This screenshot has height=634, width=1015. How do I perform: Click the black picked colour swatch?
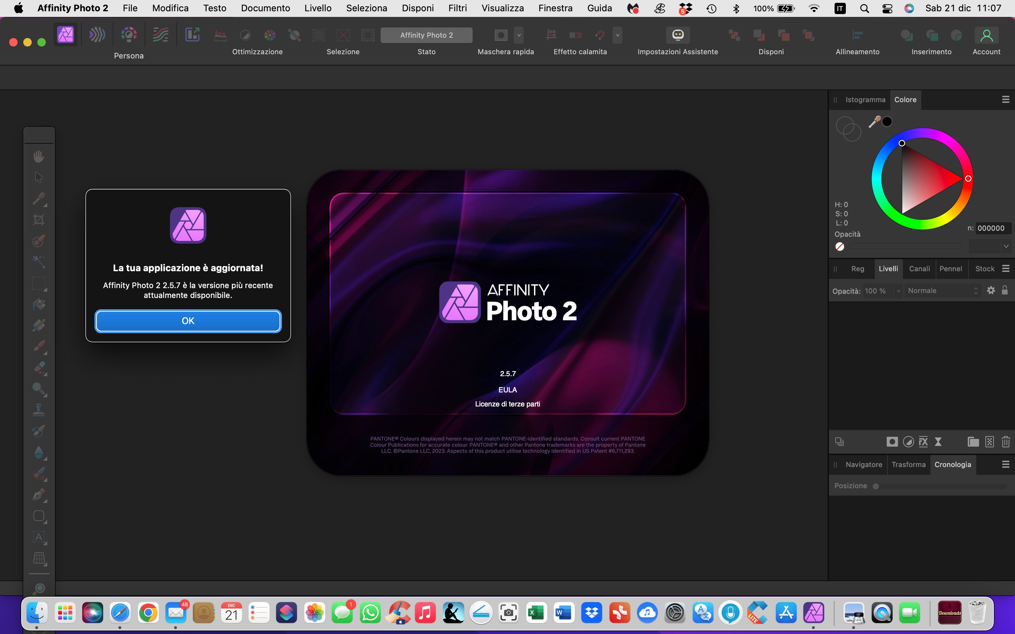887,122
